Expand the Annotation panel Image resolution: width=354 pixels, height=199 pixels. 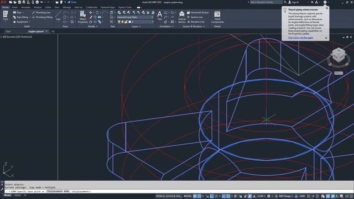click(166, 27)
